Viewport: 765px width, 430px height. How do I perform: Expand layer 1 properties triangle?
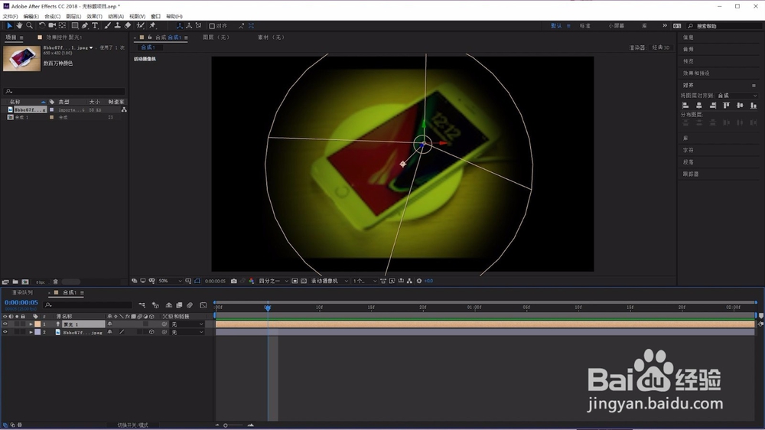click(31, 324)
